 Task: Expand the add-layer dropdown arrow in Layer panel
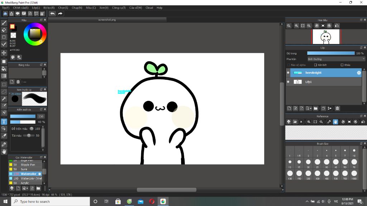click(x=311, y=108)
